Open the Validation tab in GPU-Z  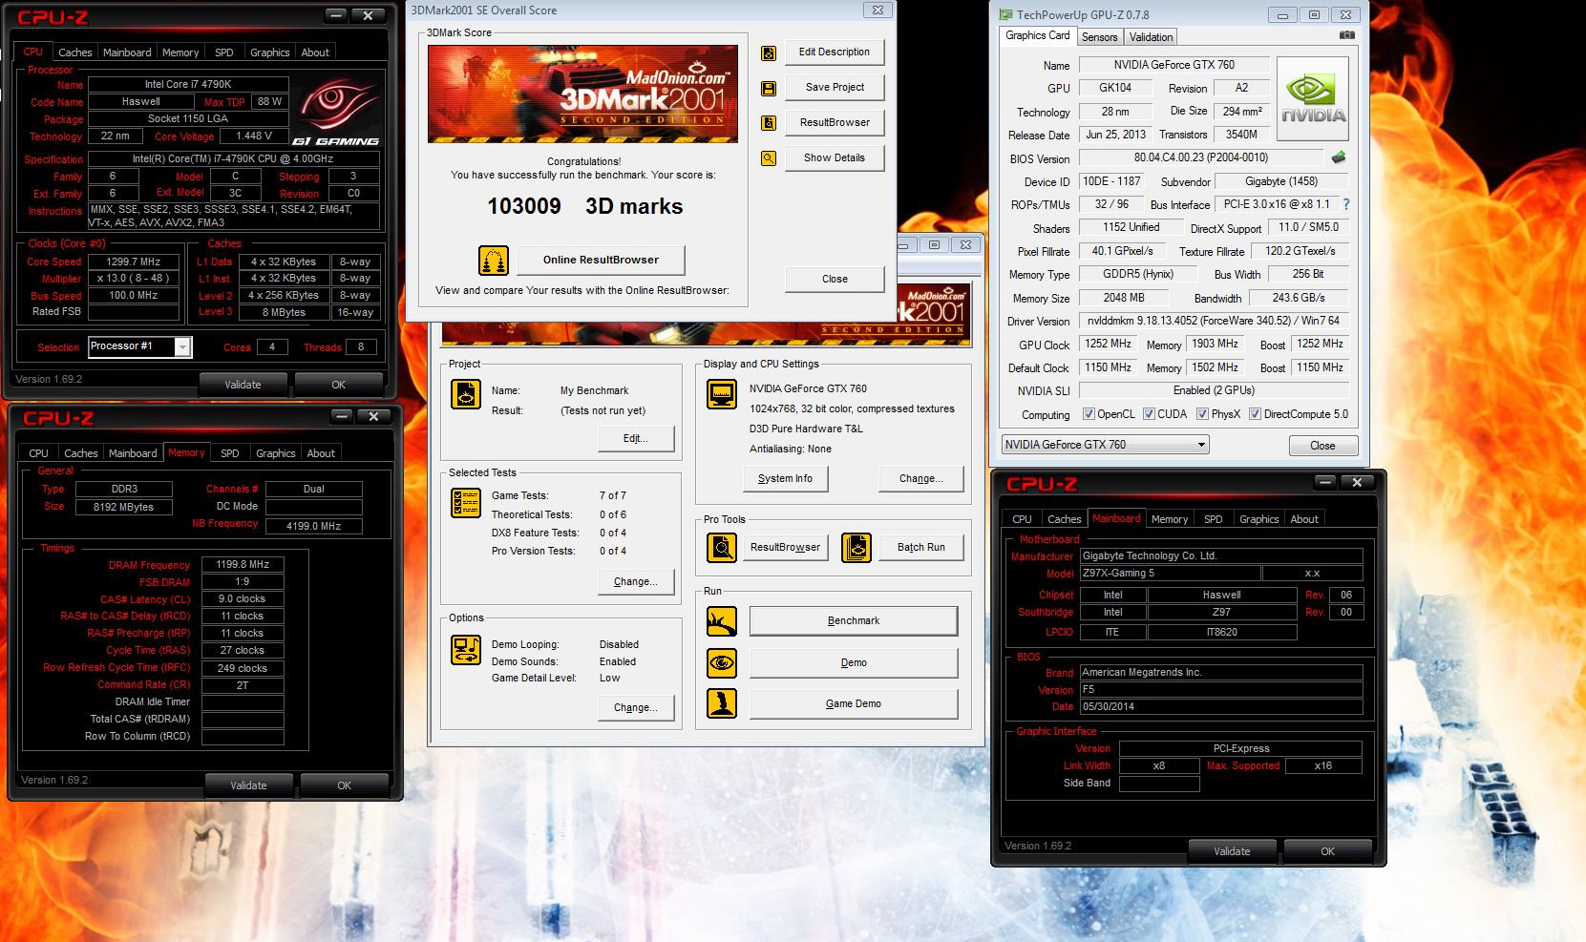pos(1151,37)
